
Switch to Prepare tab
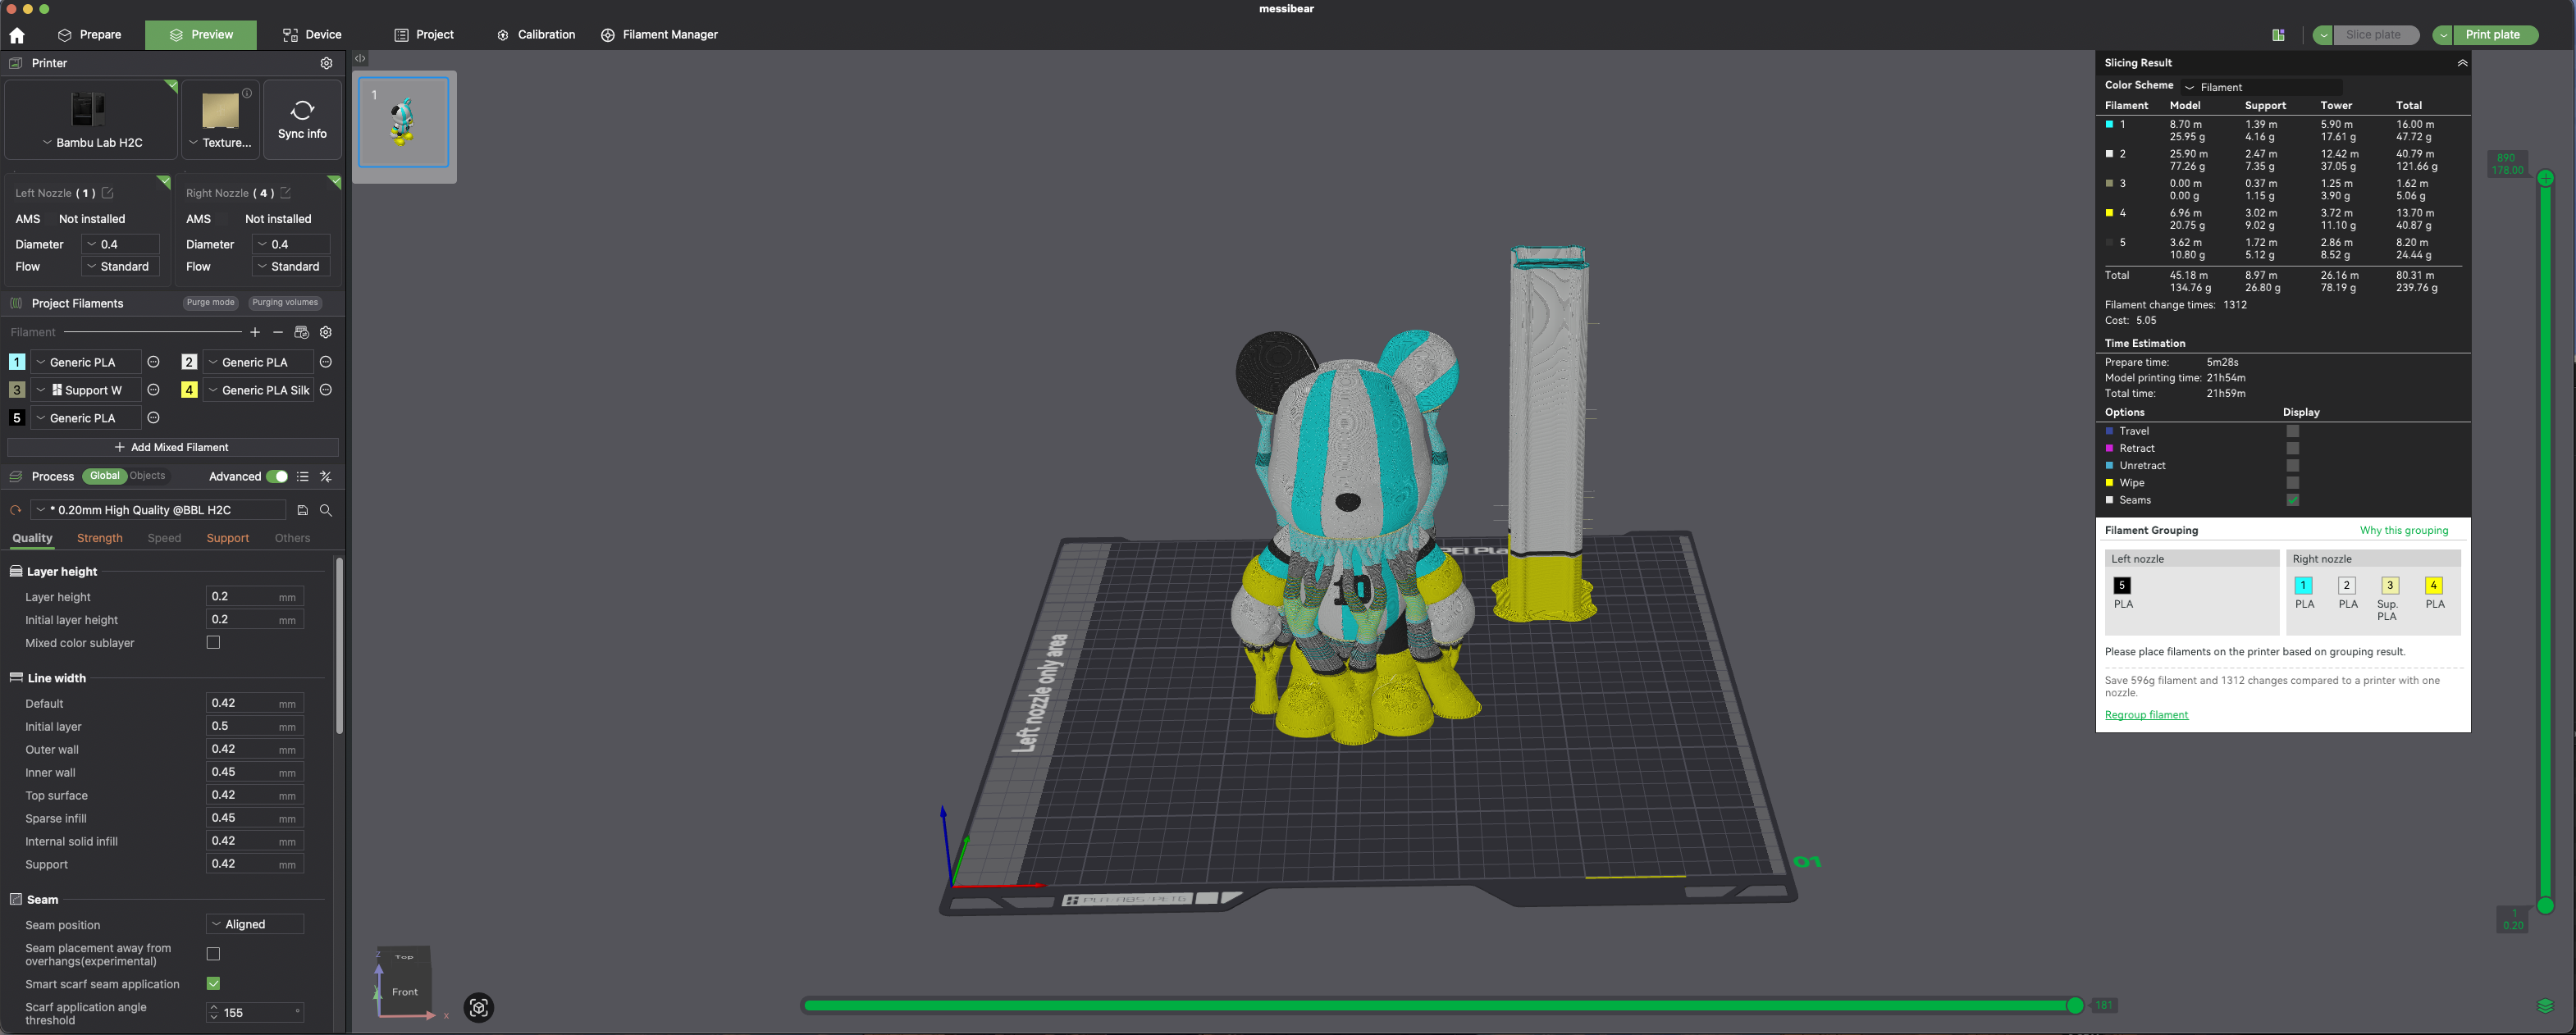90,35
